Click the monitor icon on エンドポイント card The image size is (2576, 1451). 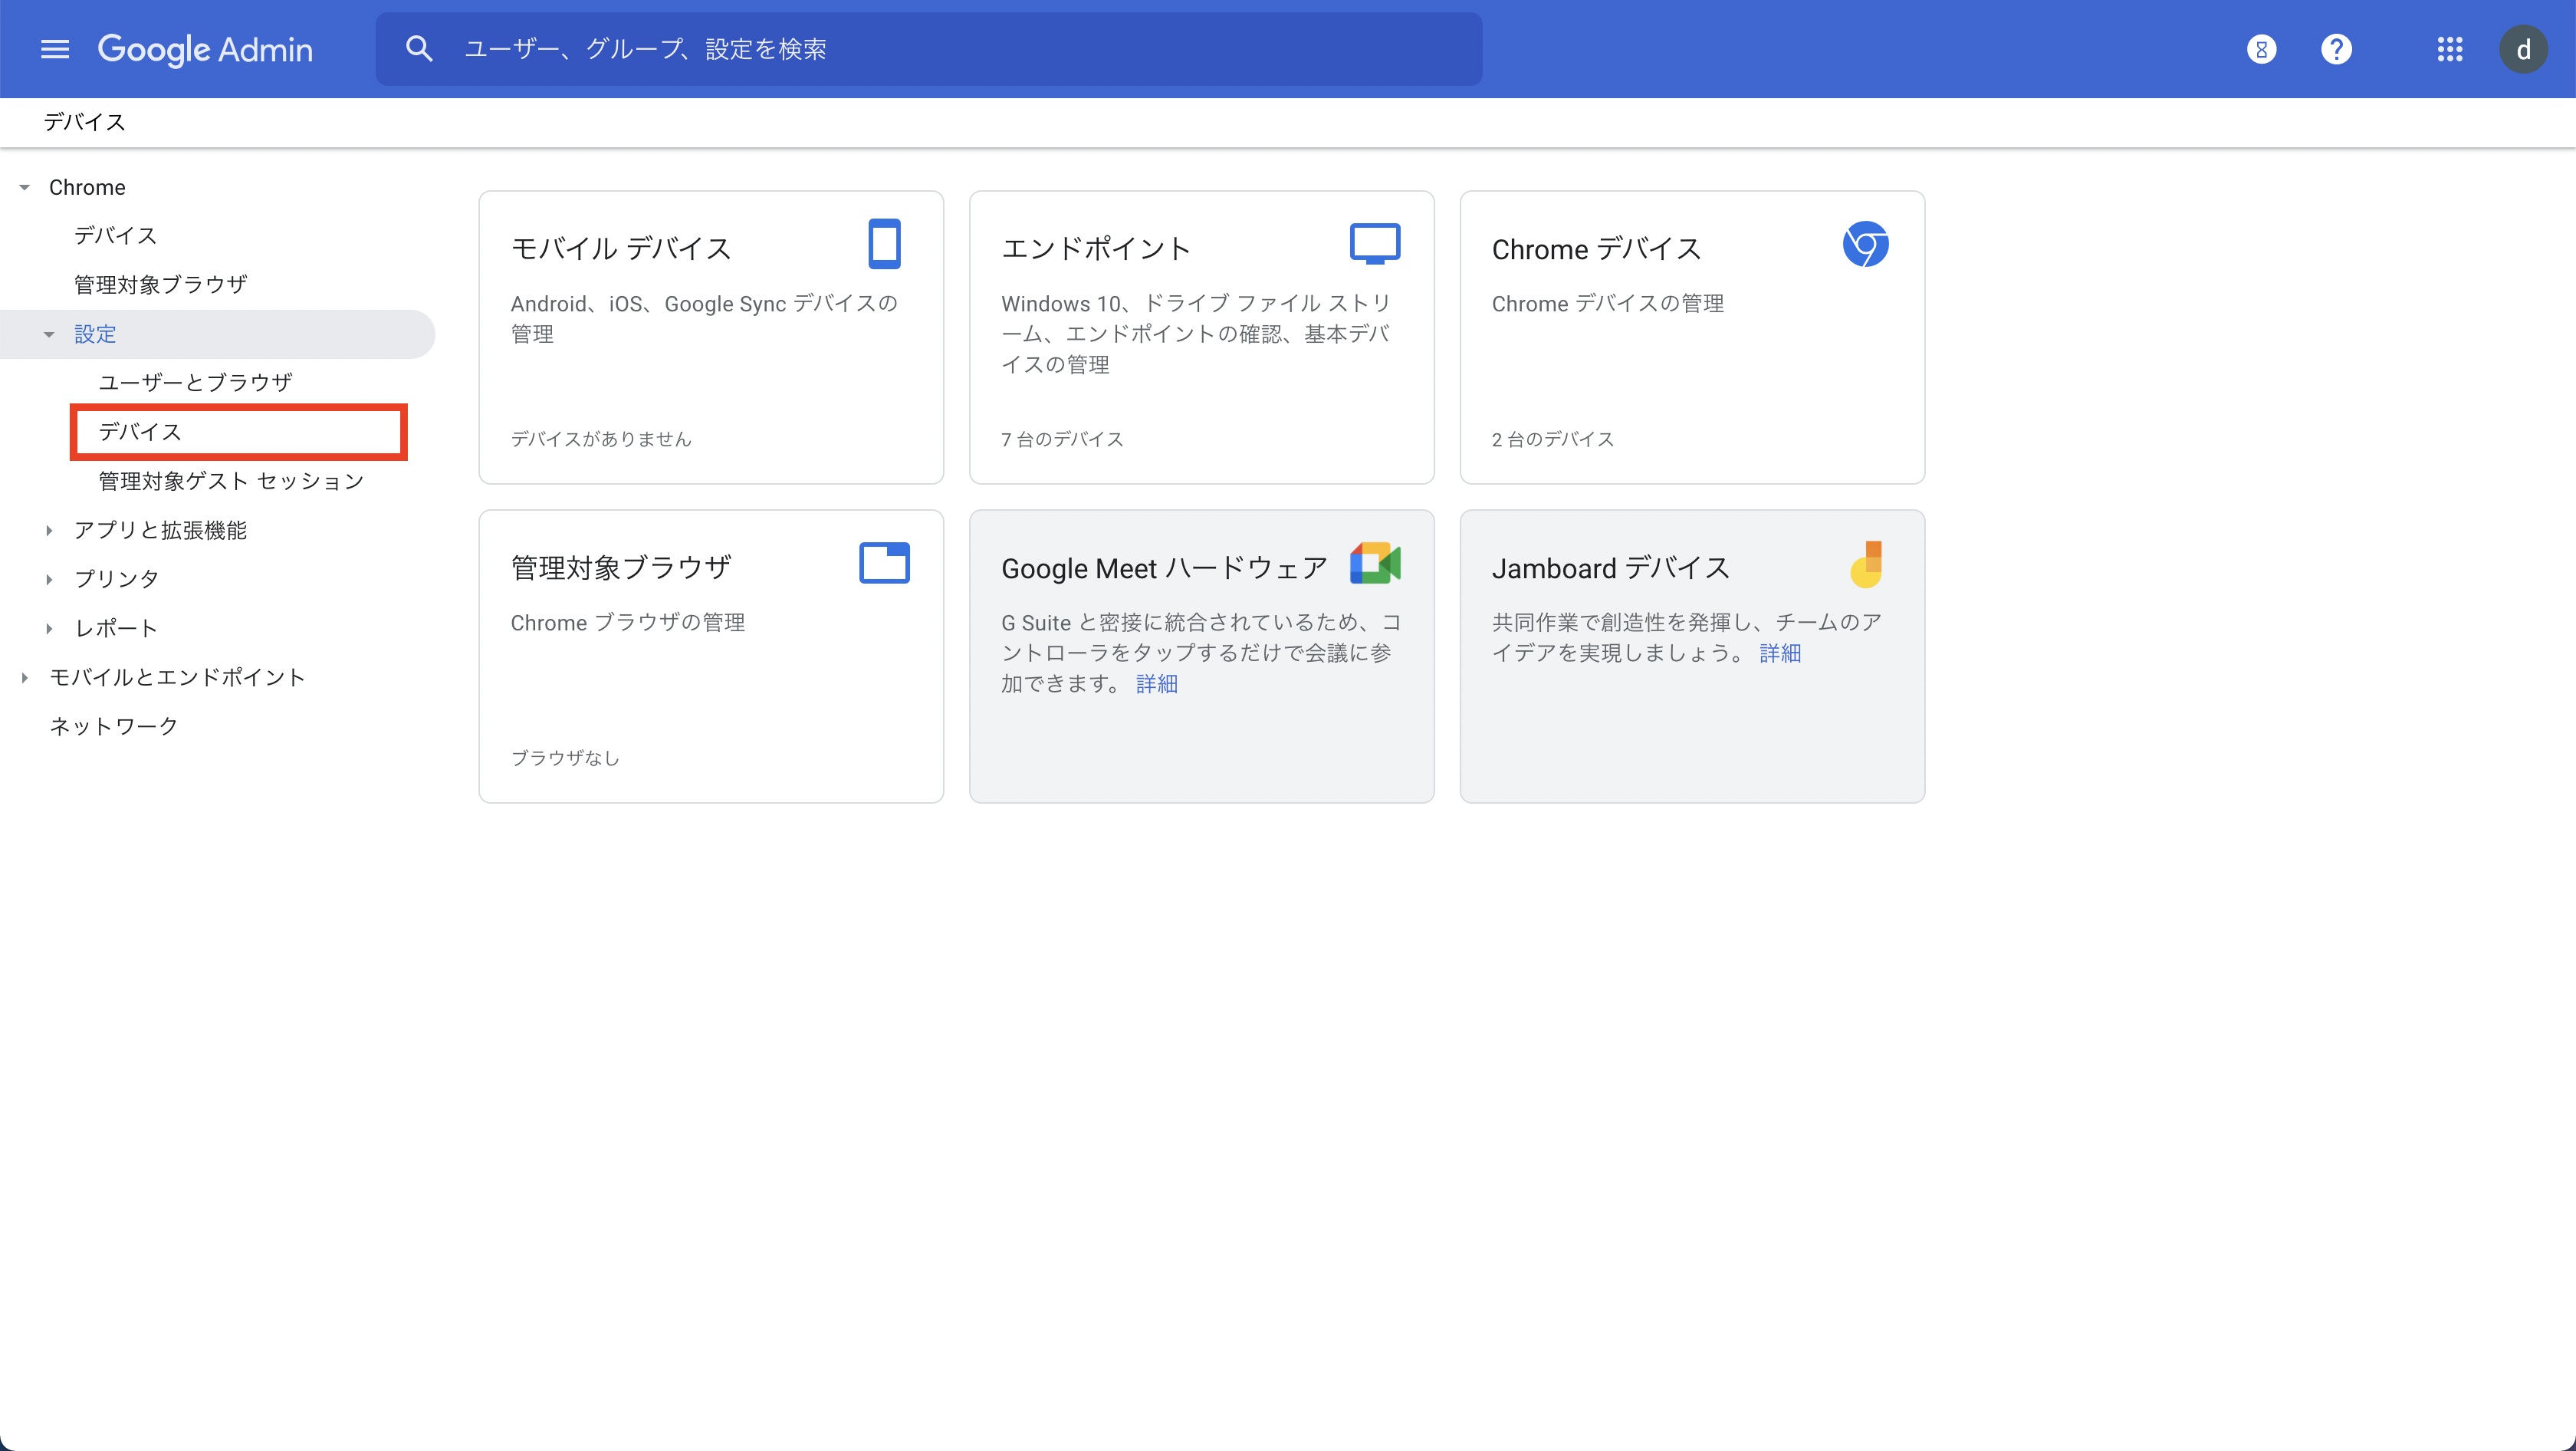pyautogui.click(x=1375, y=244)
